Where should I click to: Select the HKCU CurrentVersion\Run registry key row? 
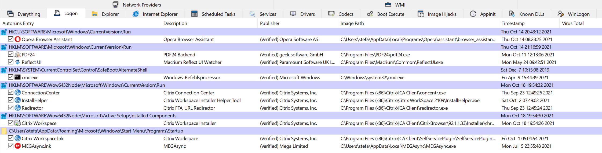70,32
